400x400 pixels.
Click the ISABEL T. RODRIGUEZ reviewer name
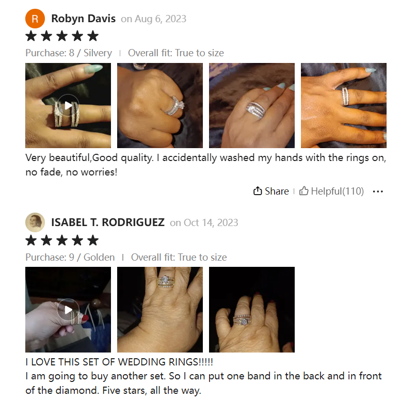(x=108, y=222)
